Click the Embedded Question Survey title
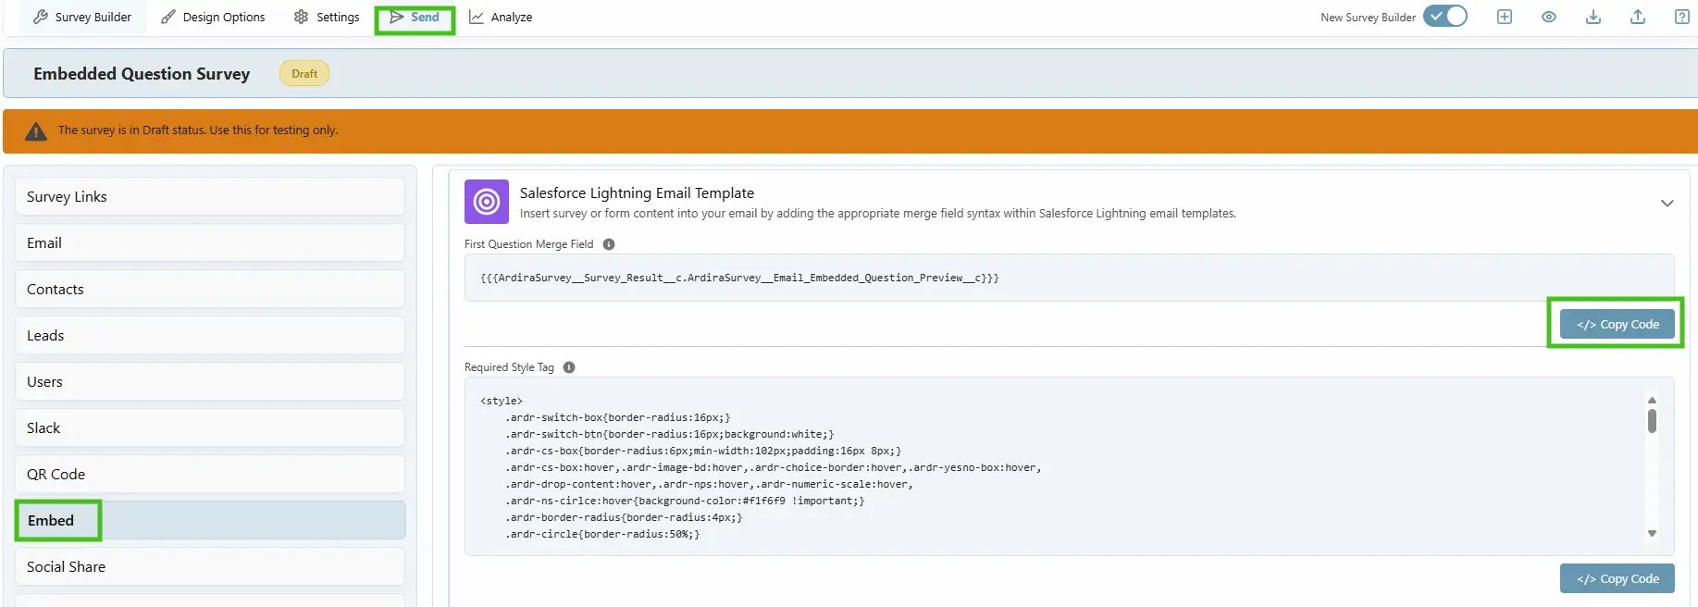The width and height of the screenshot is (1698, 607). tap(142, 74)
